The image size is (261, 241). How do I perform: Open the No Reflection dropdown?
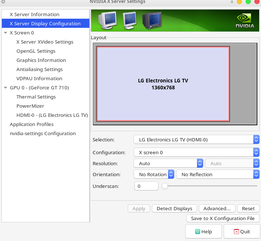tap(218, 174)
